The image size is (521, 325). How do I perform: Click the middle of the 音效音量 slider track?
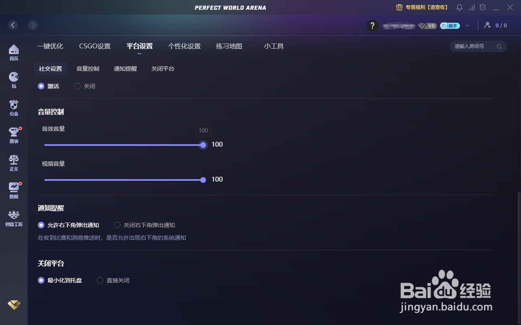point(124,145)
